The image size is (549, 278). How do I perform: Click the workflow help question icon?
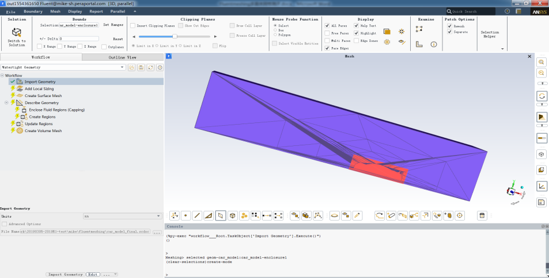pyautogui.click(x=160, y=67)
